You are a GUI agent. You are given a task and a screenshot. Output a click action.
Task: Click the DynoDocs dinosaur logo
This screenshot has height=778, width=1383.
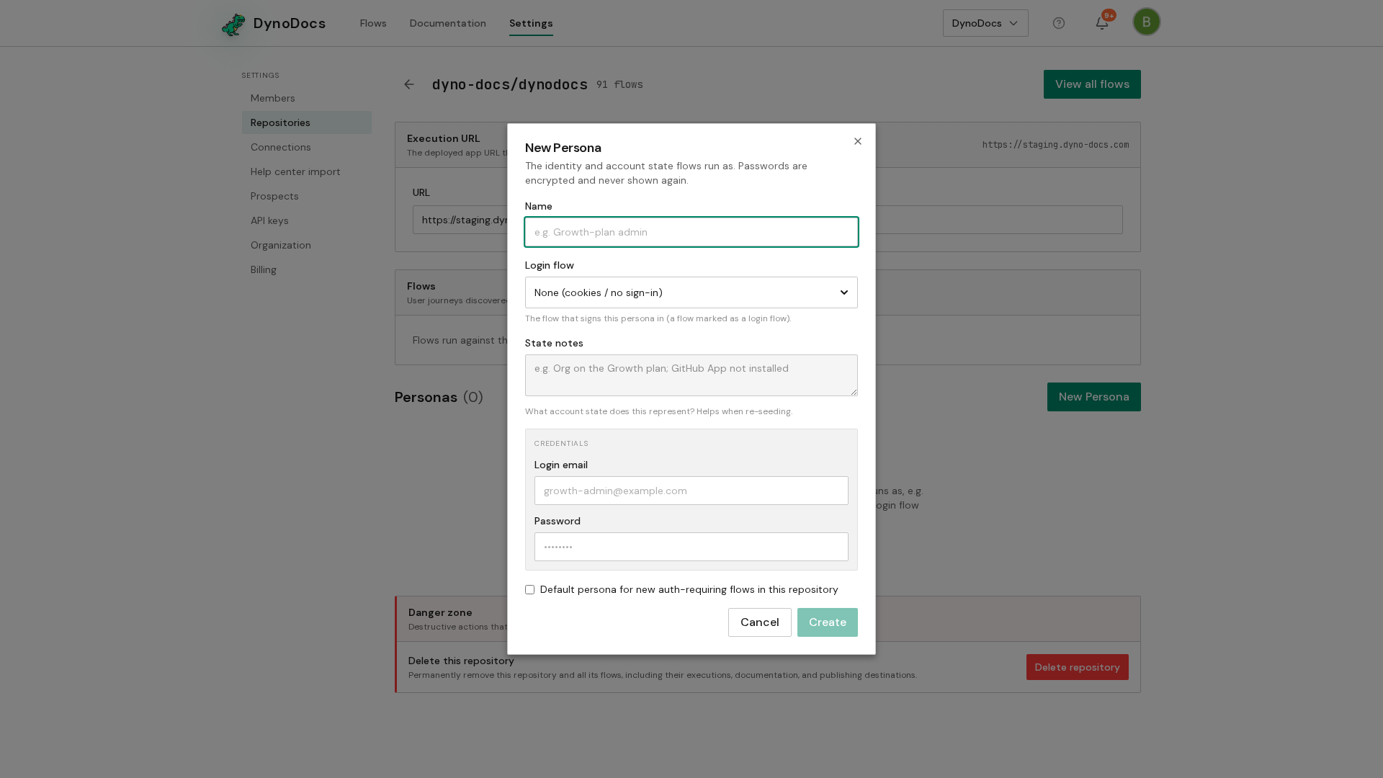(x=233, y=24)
